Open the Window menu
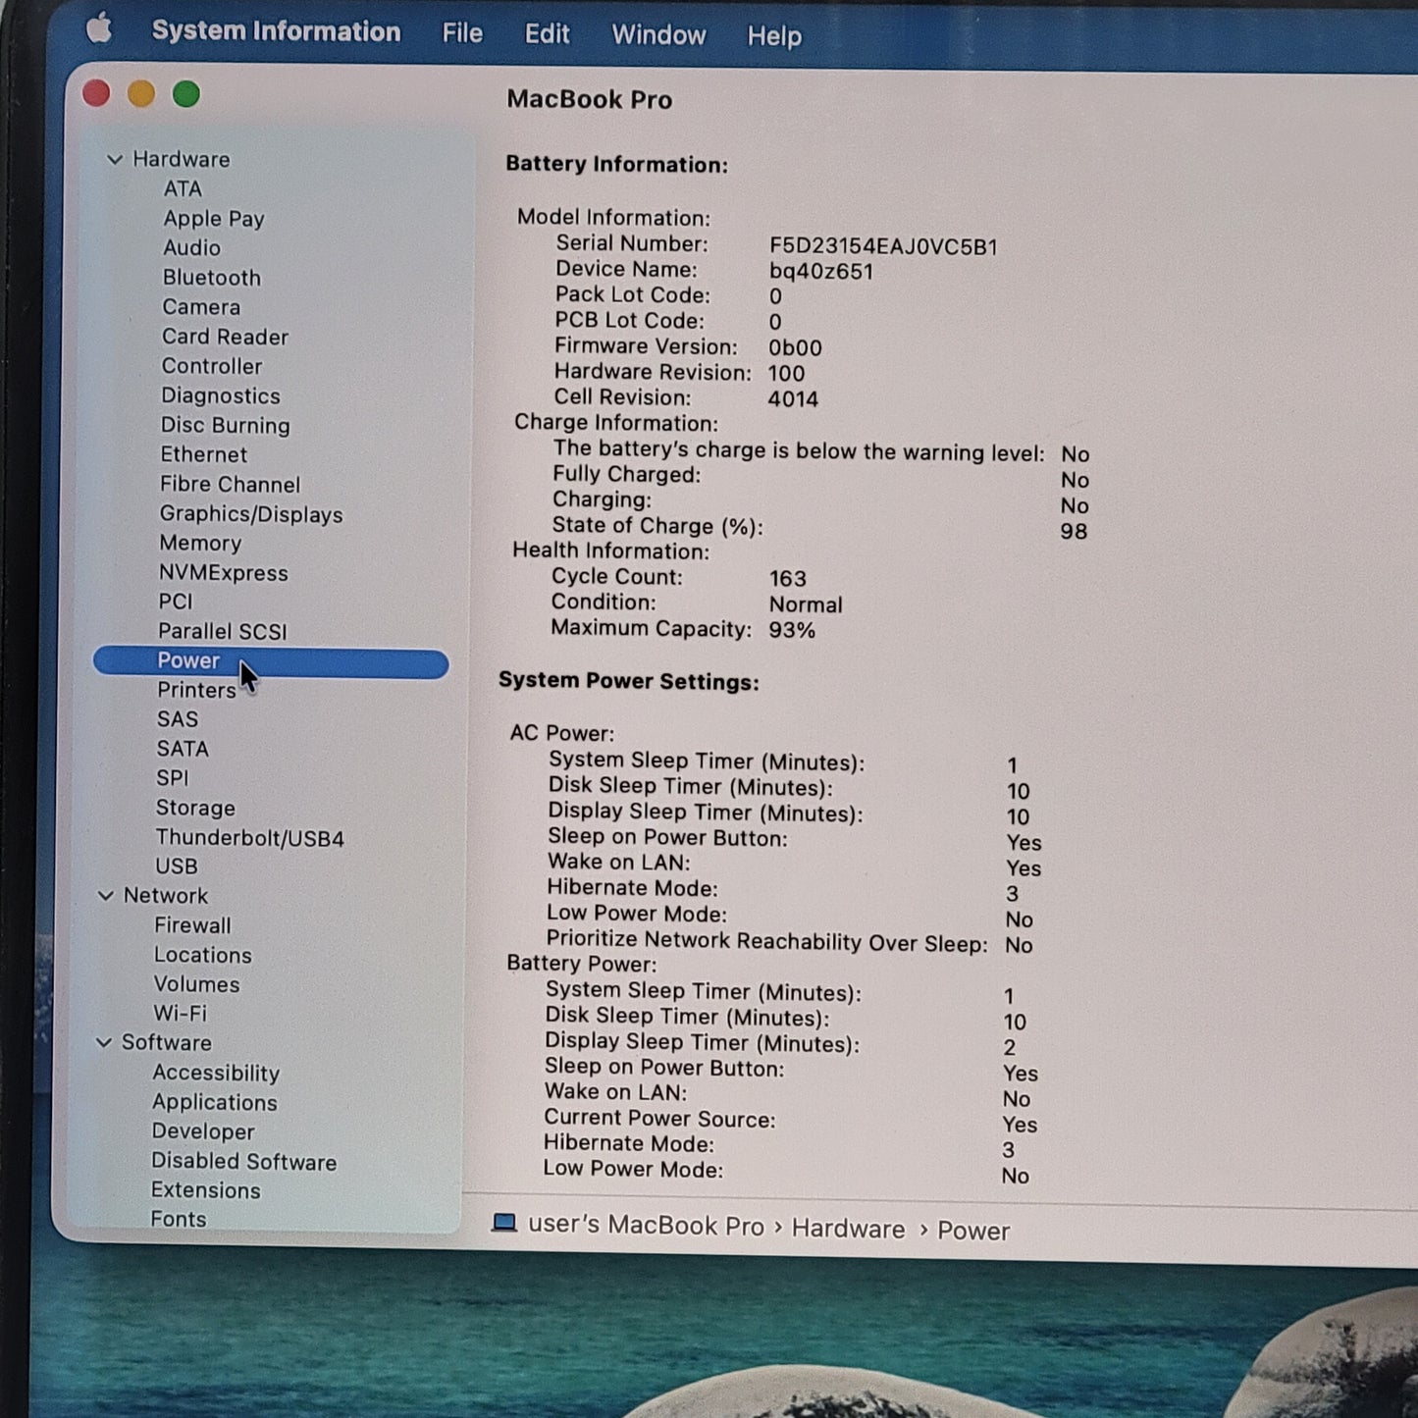The height and width of the screenshot is (1418, 1418). (658, 35)
